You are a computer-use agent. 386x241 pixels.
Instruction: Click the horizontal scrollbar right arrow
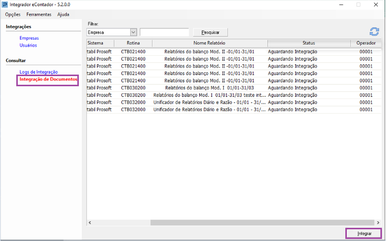(378, 223)
